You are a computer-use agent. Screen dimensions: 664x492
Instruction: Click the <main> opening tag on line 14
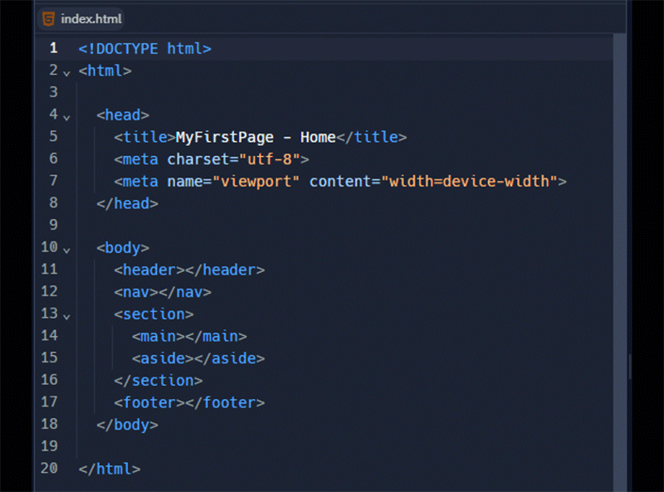tap(158, 336)
